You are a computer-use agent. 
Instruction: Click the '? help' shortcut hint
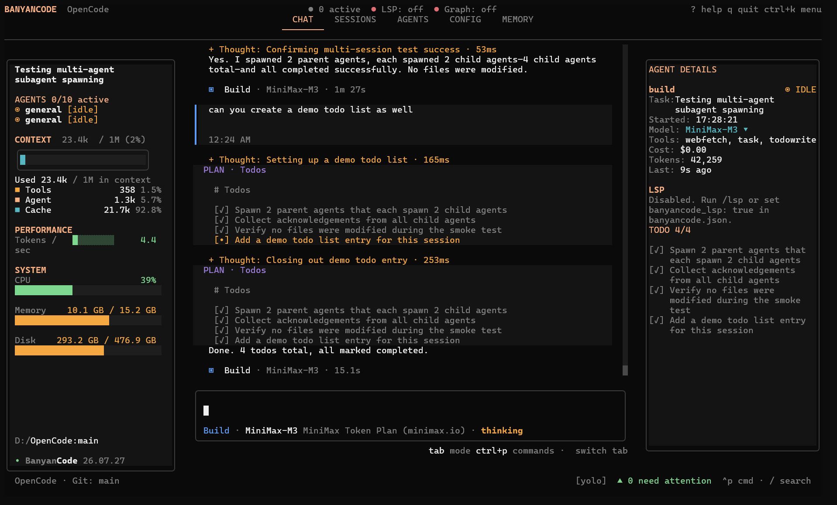pos(706,9)
